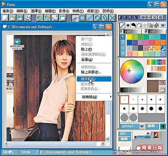This screenshot has width=168, height=156.
Task: Click the group1 brush group label
Action: pyautogui.click(x=129, y=126)
